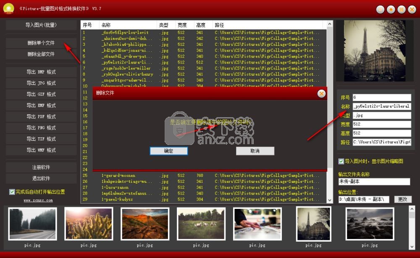Select the row _ahximeu0eo-demi-deh
The width and height of the screenshot is (420, 258).
204,39
